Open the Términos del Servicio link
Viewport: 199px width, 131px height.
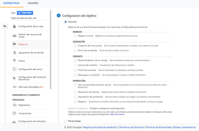132,127
